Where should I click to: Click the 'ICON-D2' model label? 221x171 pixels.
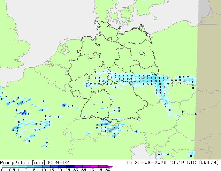tap(58, 163)
